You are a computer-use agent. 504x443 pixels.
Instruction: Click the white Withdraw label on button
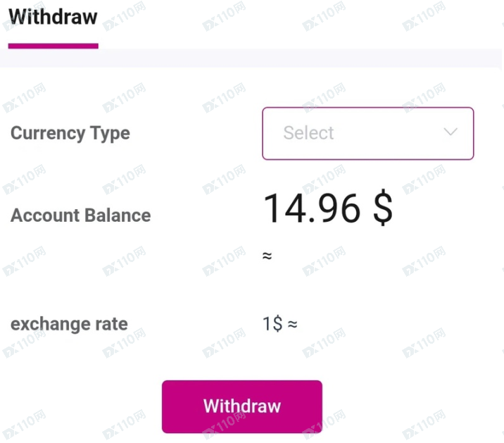[242, 406]
